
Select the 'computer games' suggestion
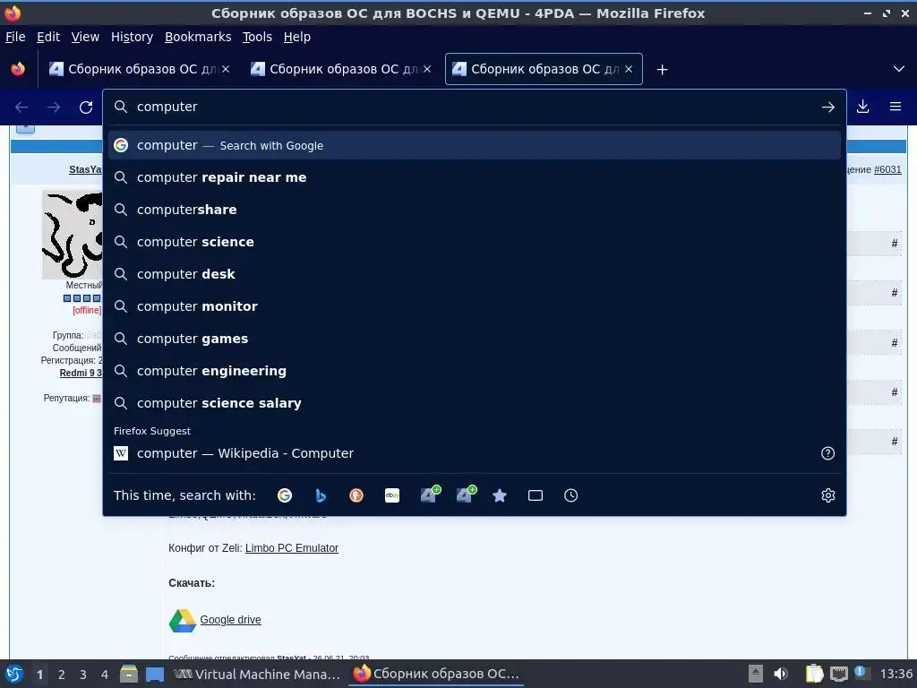pyautogui.click(x=475, y=338)
